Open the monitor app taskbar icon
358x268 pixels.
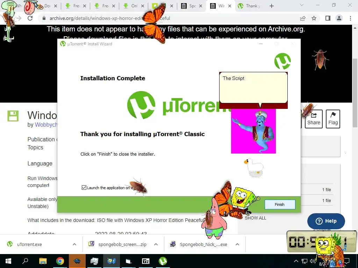pyautogui.click(x=94, y=261)
